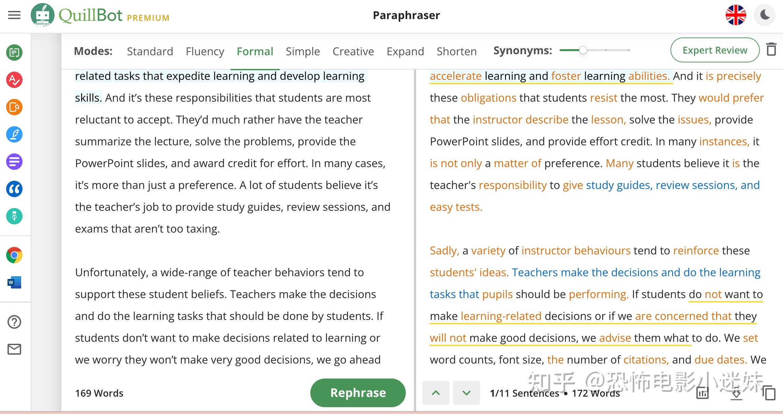Open the Summarizer sidebar icon
The image size is (783, 414).
(x=14, y=162)
